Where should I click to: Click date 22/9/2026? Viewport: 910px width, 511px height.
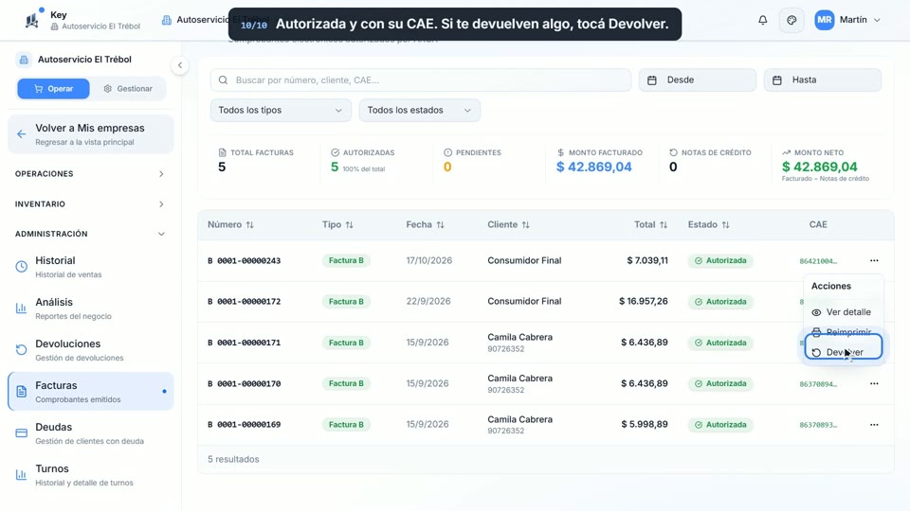[428, 301]
